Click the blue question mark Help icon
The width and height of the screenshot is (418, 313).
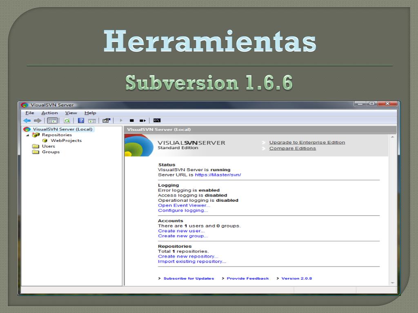[x=81, y=121]
